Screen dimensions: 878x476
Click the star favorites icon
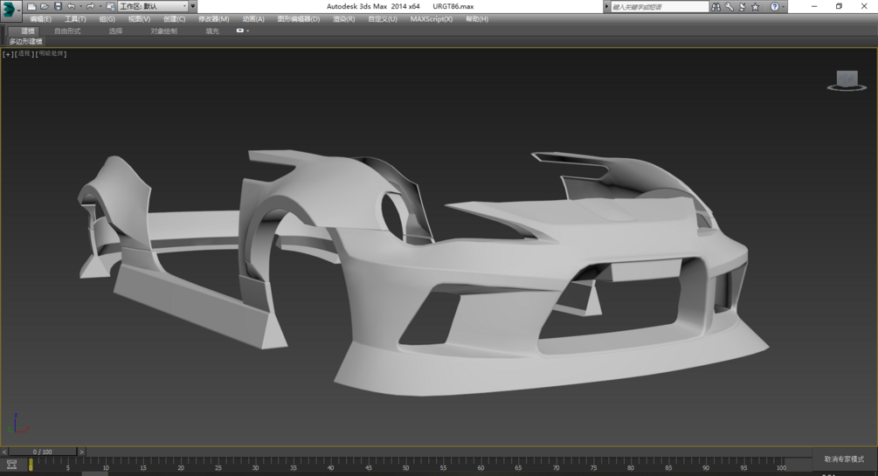[x=756, y=6]
